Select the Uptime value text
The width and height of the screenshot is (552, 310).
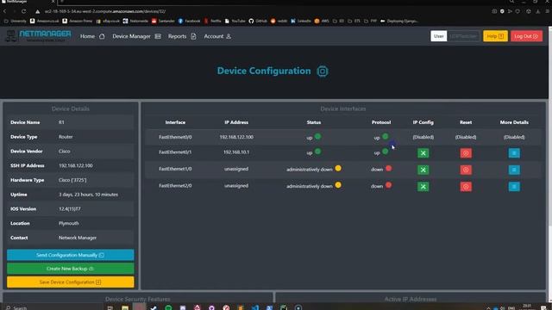click(x=88, y=195)
